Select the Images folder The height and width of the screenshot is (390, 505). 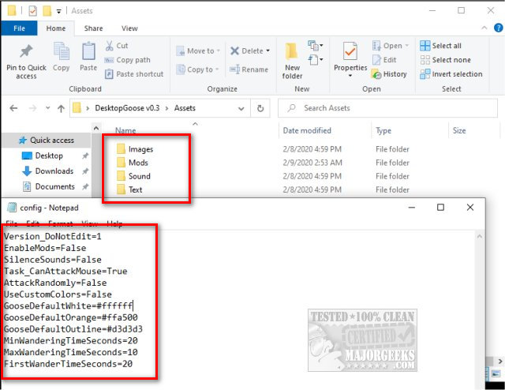coord(135,149)
